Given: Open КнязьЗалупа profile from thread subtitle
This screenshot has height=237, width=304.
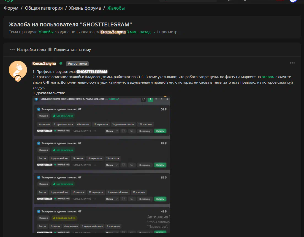Looking at the screenshot, I should point(113,32).
